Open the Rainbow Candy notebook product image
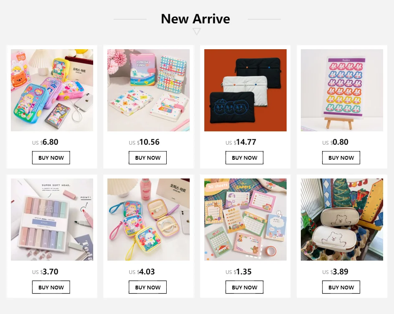The height and width of the screenshot is (314, 394). 148,90
